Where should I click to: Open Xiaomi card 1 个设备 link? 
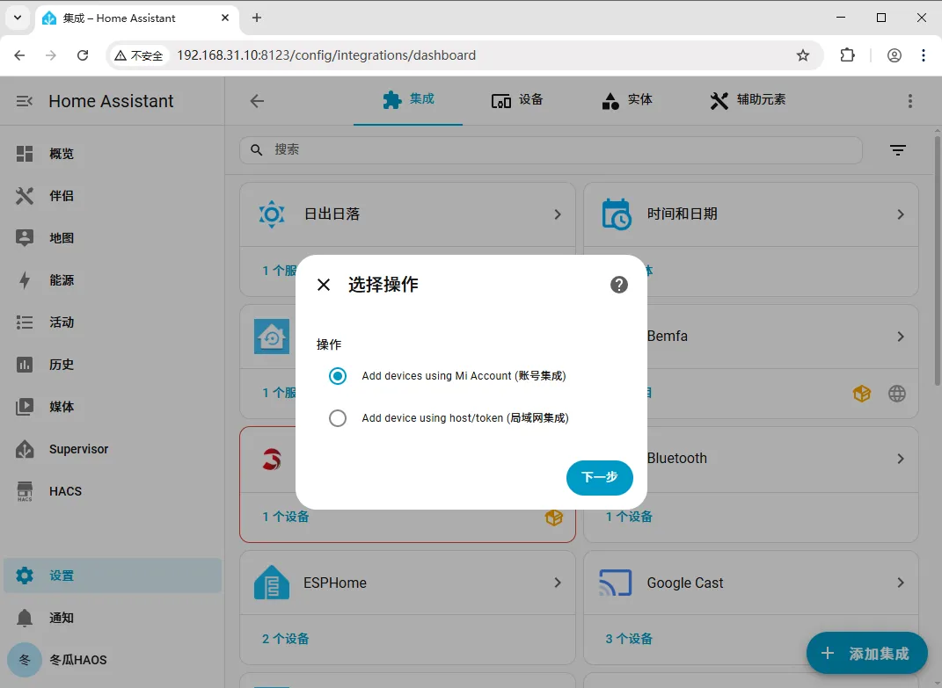[285, 517]
